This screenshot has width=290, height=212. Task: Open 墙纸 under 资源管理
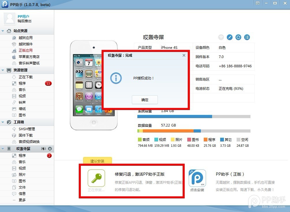(x=22, y=109)
